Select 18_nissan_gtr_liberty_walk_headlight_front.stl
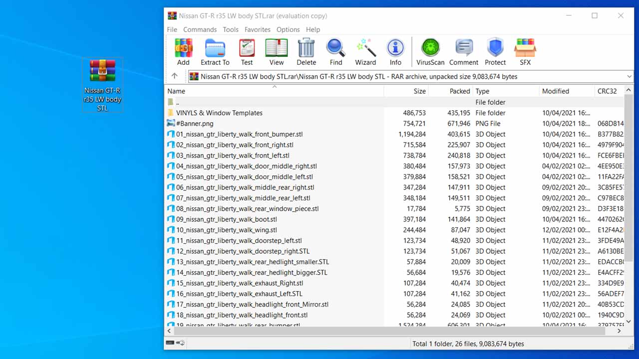This screenshot has height=359, width=639. point(394,315)
